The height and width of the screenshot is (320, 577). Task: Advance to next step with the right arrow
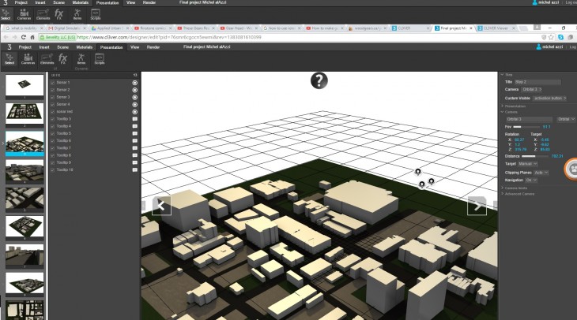coord(477,205)
